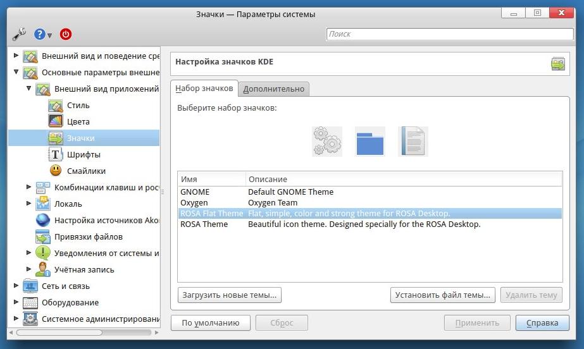Click Загрузить новые темы button

(230, 295)
